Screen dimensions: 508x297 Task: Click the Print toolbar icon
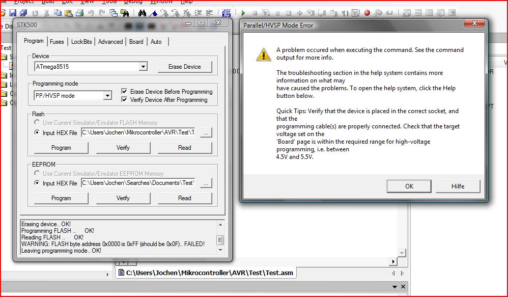[80, 13]
